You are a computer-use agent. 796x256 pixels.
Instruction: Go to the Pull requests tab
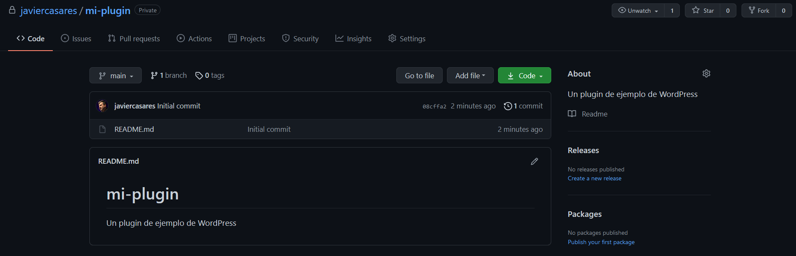tap(134, 39)
